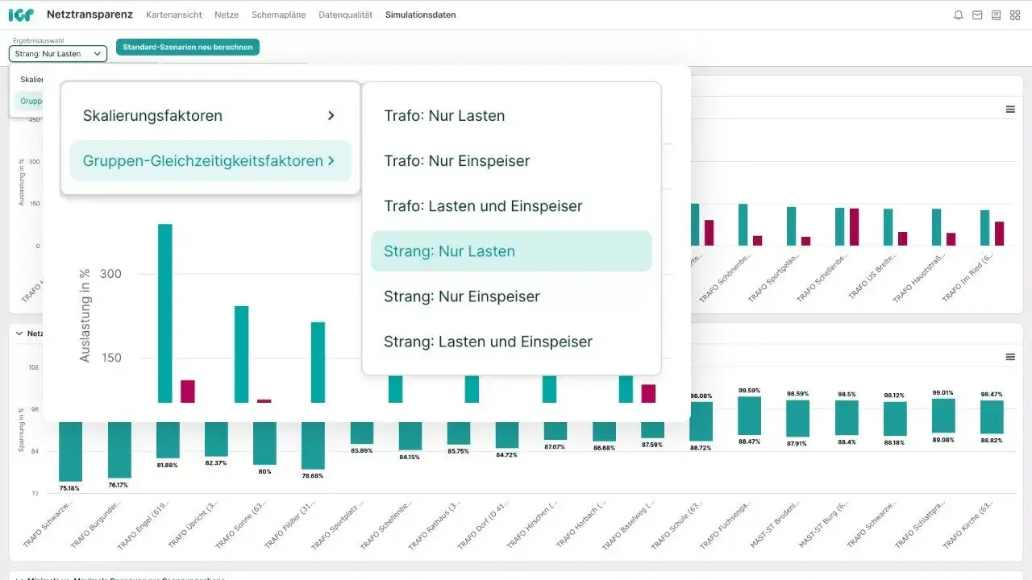Screen dimensions: 1032x580
Task: Open the mail envelope icon
Action: [x=977, y=14]
